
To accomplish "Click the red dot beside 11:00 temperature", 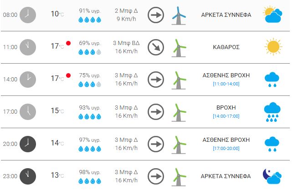I will coord(68,43).
